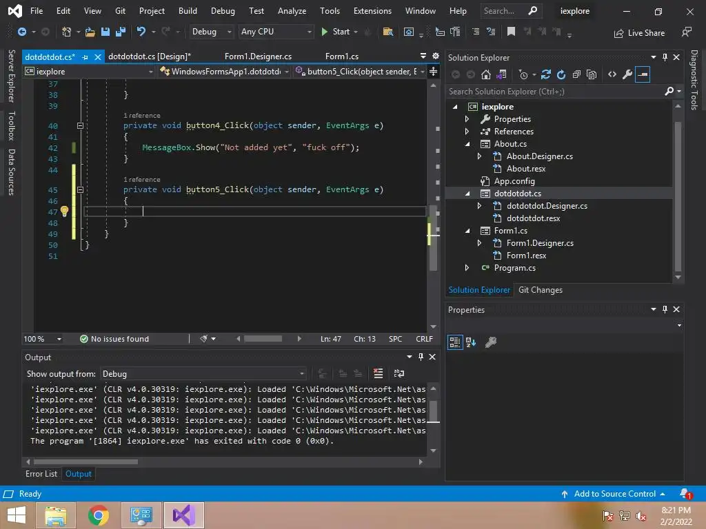Click the lightbulb quick actions icon

[64, 211]
